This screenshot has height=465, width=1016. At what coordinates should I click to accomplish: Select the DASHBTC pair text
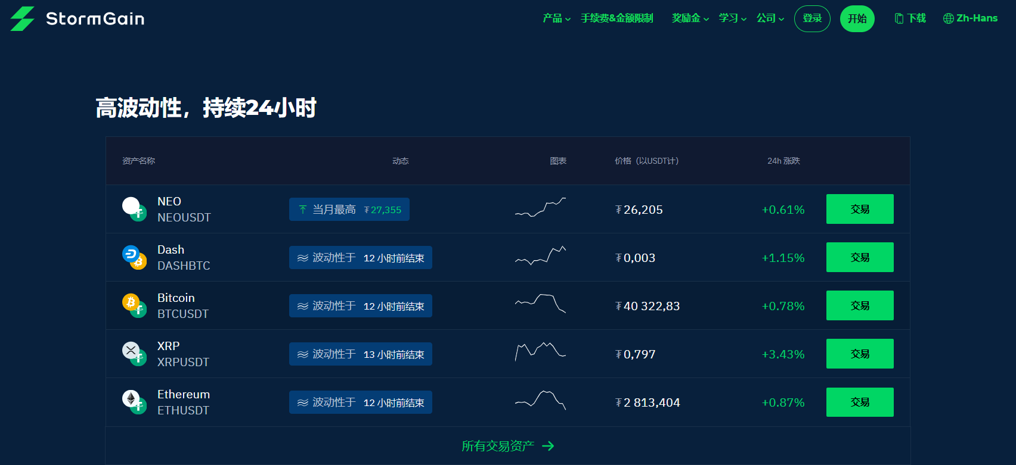(x=184, y=266)
